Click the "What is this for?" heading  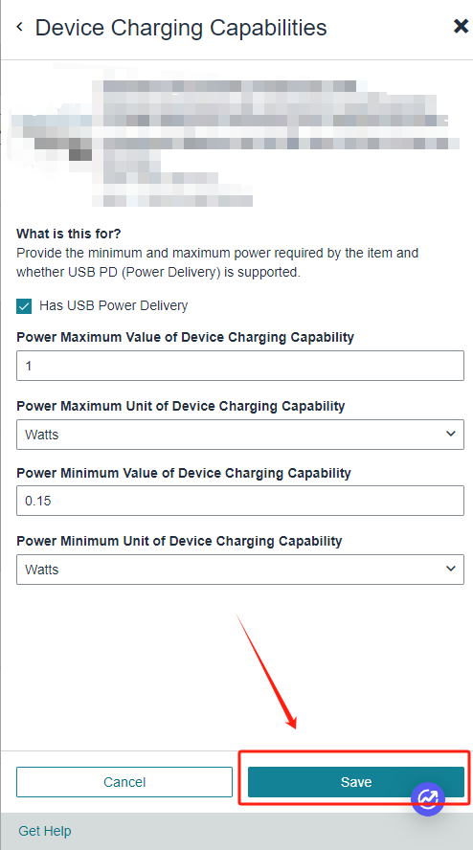click(x=69, y=234)
